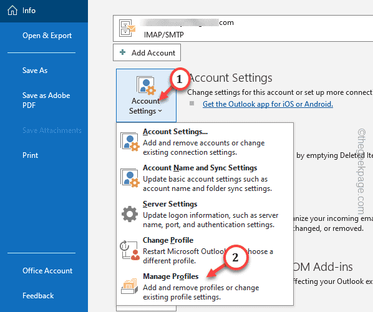Click the Account Name and Sync Settings icon
This screenshot has width=373, height=312.
tap(130, 178)
